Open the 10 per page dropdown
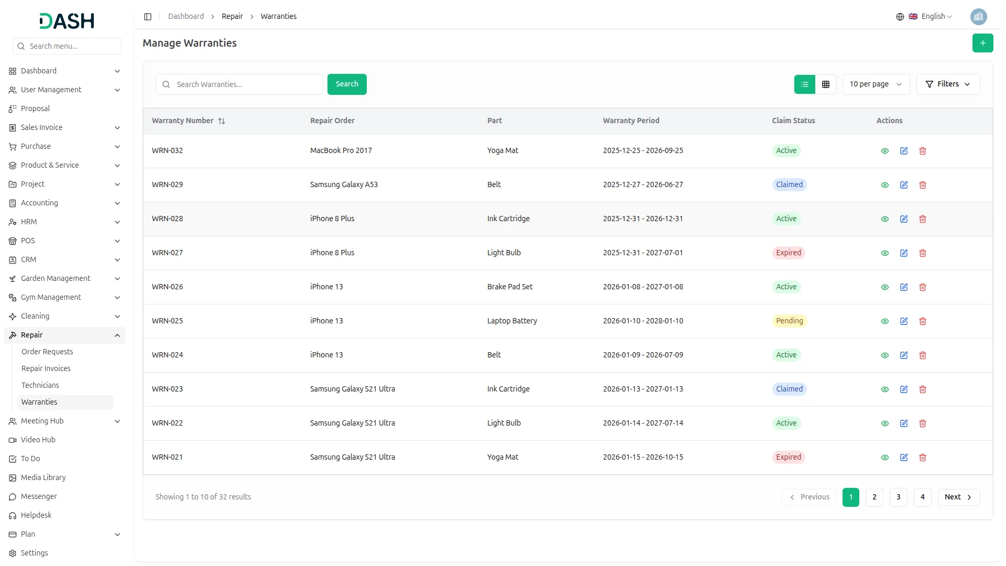1006x566 pixels. pos(876,84)
